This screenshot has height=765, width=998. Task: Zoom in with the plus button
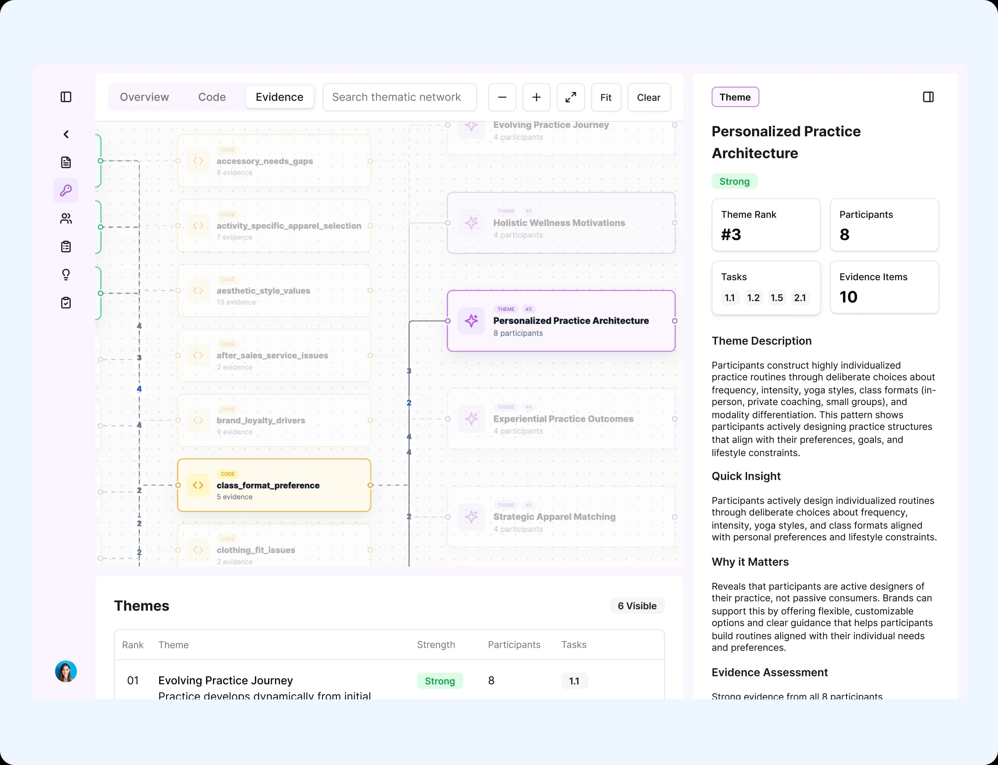click(536, 97)
